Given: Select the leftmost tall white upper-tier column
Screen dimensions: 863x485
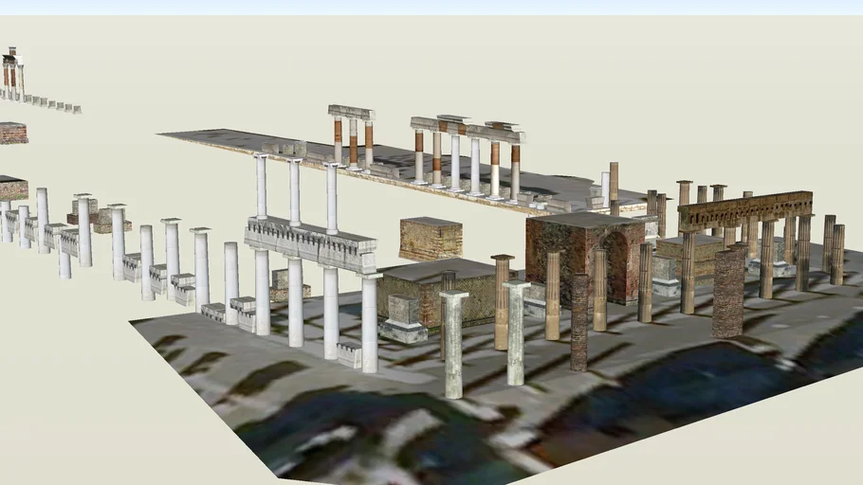Looking at the screenshot, I should tap(261, 187).
